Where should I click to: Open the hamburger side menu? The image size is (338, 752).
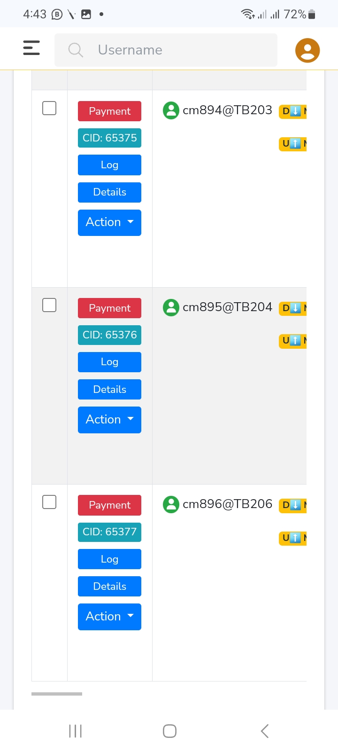tap(31, 48)
